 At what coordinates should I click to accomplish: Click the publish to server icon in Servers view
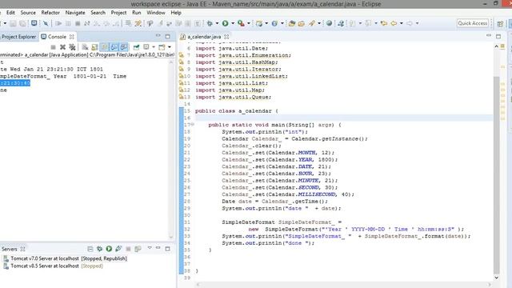point(138,249)
